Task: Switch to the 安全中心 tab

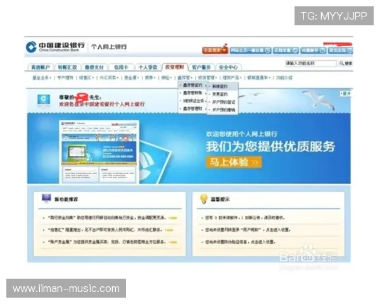Action: (x=228, y=67)
